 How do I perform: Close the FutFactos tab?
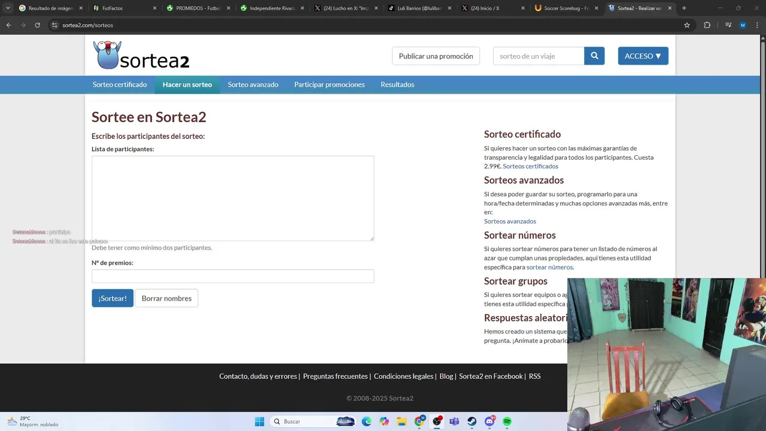[x=155, y=8]
